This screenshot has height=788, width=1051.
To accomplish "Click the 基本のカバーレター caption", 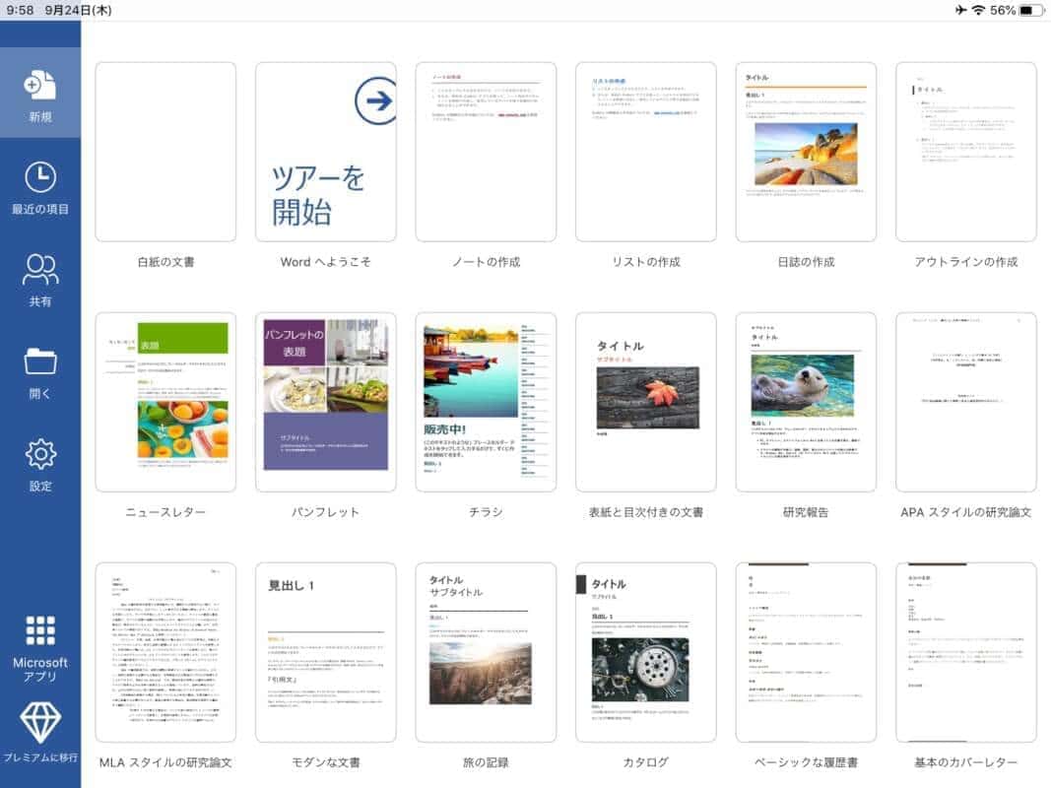I will pos(966,762).
